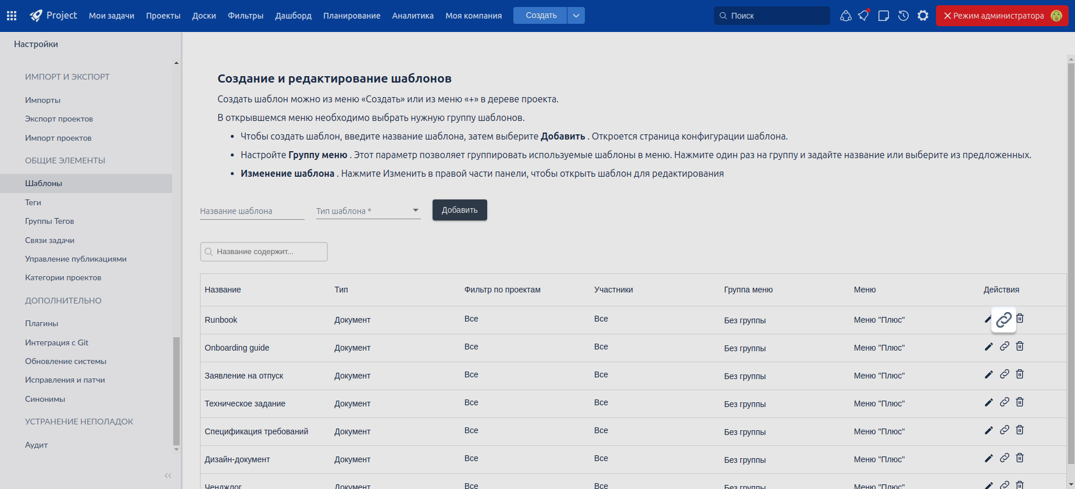The width and height of the screenshot is (1075, 489).
Task: Edit the Onboarding guide template with pencil icon
Action: 988,347
